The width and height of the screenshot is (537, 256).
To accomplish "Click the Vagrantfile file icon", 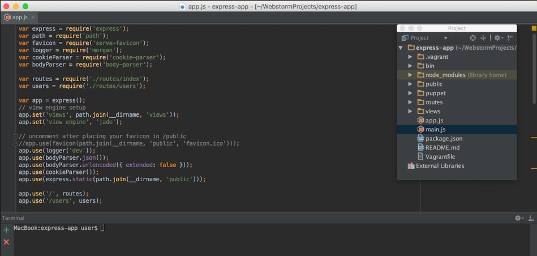I will pyautogui.click(x=421, y=157).
